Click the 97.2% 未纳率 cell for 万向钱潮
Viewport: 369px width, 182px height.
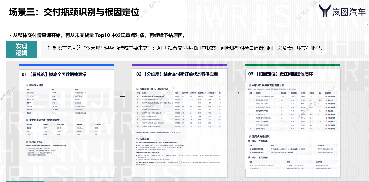click(x=303, y=100)
